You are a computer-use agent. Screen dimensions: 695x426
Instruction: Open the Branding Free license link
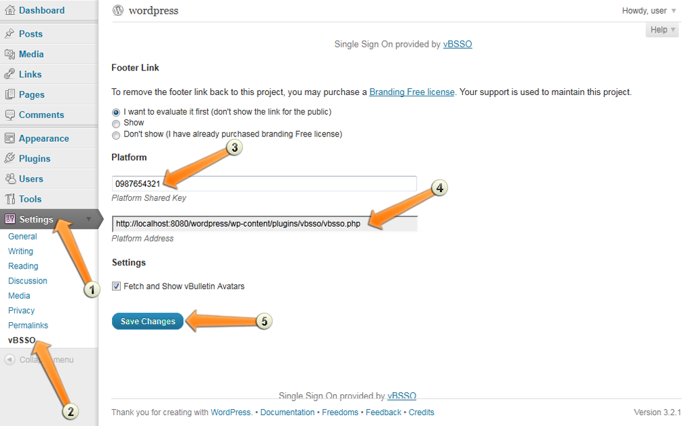[412, 92]
